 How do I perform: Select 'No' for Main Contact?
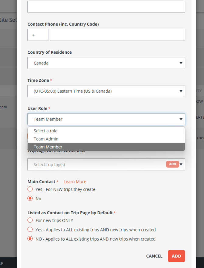click(30, 198)
